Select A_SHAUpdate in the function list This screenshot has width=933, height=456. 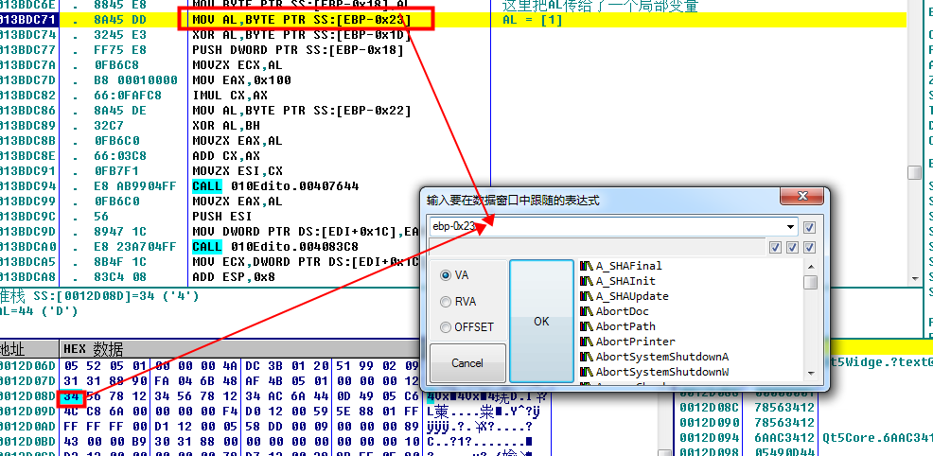point(632,296)
